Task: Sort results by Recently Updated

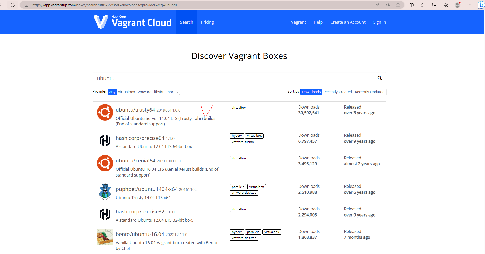Action: point(369,92)
